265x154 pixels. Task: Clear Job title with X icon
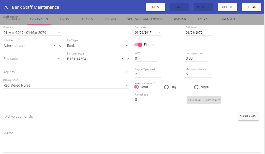pos(60,46)
